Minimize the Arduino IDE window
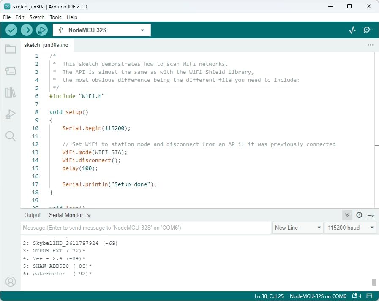Image resolution: width=379 pixels, height=301 pixels. (x=330, y=6)
